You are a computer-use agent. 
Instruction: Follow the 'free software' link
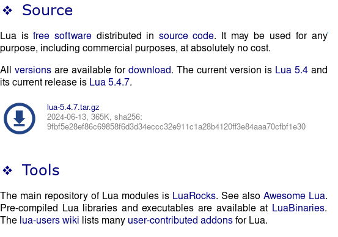(x=62, y=35)
